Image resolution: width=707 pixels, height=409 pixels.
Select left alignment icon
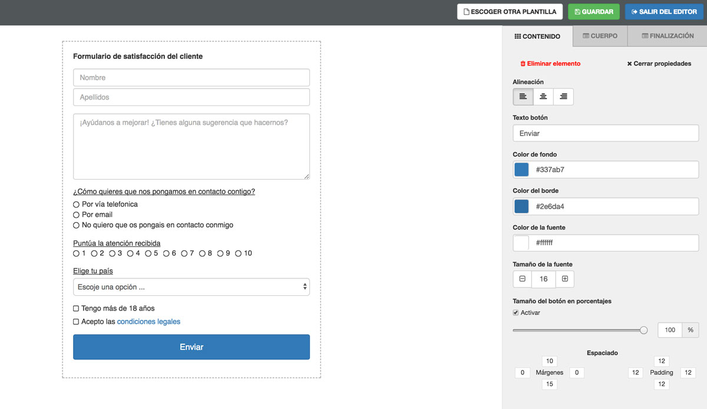click(x=523, y=97)
